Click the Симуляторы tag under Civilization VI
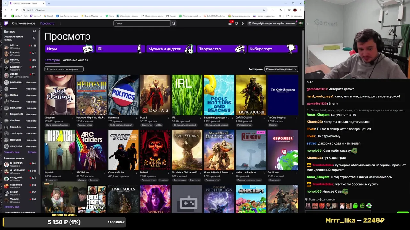Image resolution: width=410 pixels, height=230 pixels. [180, 180]
